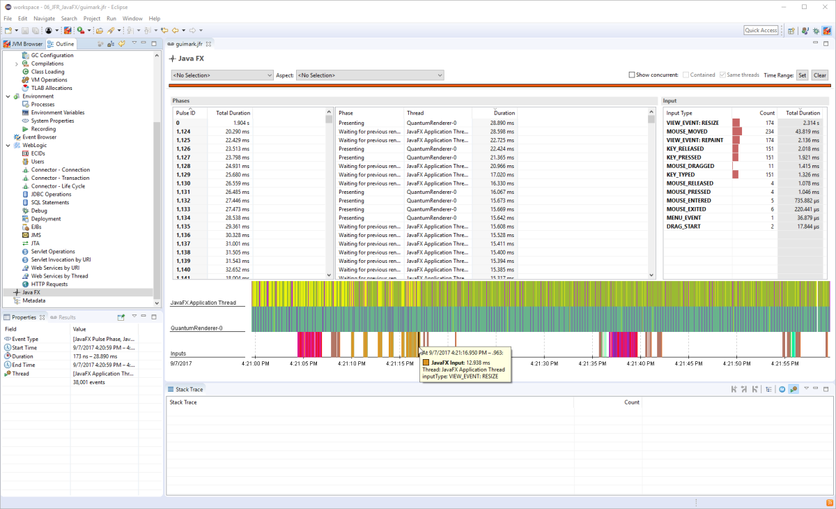Select the KEY_PRESSED input type row
The height and width of the screenshot is (509, 836).
tap(745, 157)
